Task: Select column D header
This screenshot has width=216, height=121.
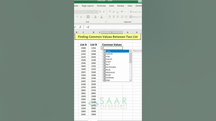Action: tap(94, 32)
